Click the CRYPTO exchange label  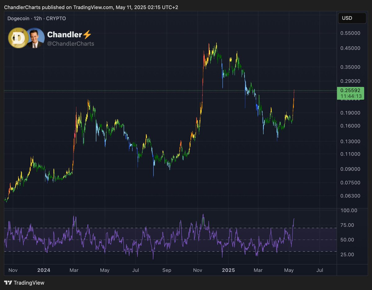(x=56, y=19)
